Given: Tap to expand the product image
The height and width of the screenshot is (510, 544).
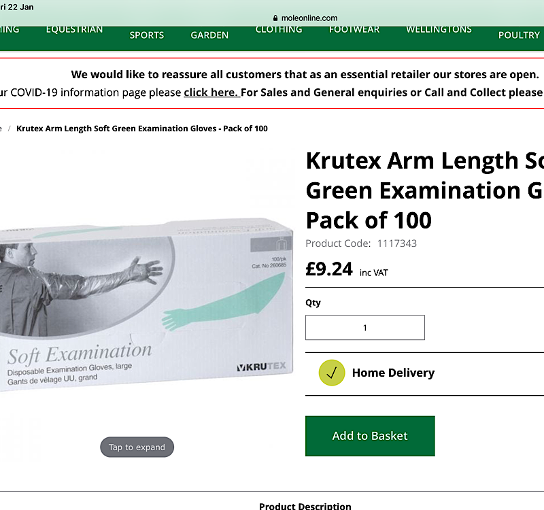Looking at the screenshot, I should click(x=137, y=447).
